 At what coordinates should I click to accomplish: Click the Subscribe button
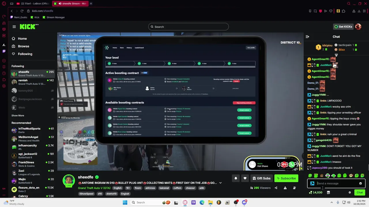coord(286,178)
